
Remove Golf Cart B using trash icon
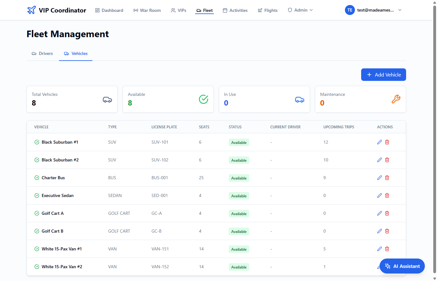pyautogui.click(x=387, y=231)
